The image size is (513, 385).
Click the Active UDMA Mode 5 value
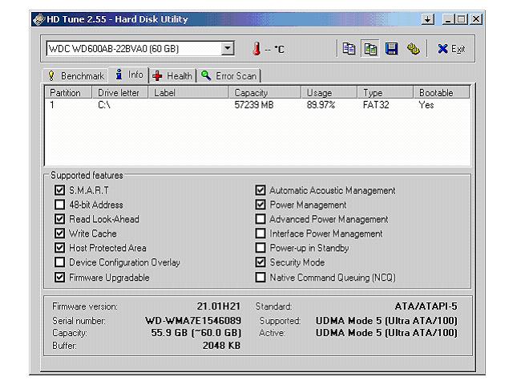tap(386, 333)
